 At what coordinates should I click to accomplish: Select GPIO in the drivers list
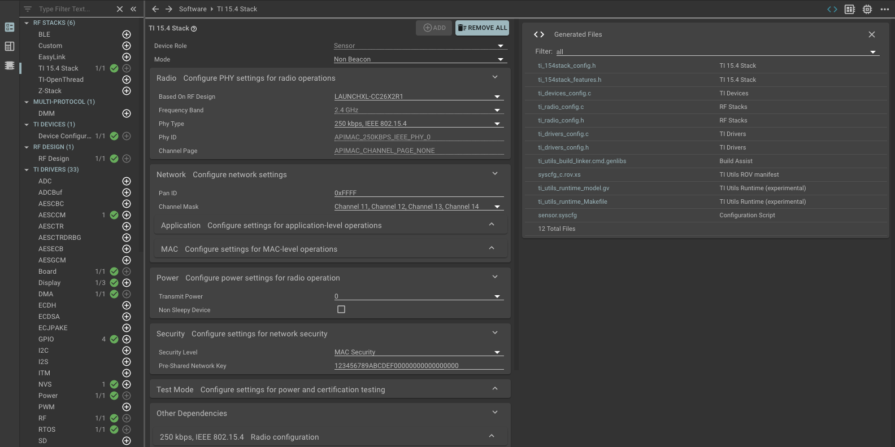[46, 339]
